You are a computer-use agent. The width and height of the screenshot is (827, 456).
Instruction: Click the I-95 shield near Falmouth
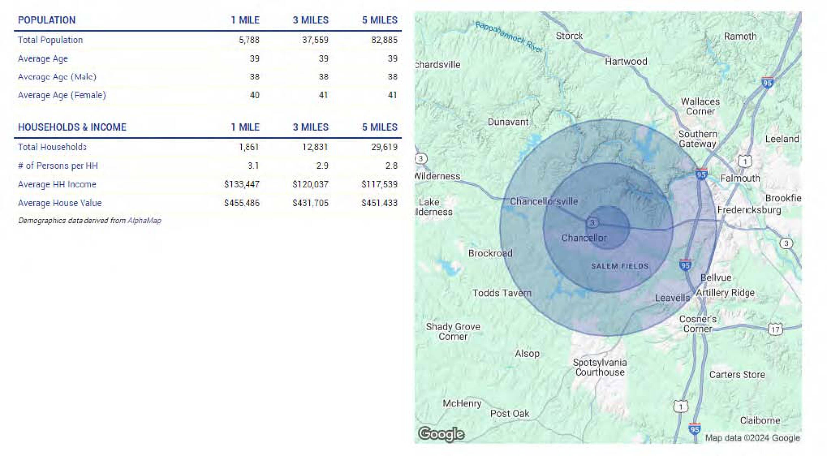pyautogui.click(x=702, y=175)
